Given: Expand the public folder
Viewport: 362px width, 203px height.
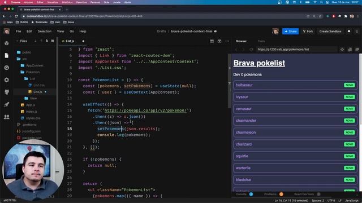Looking at the screenshot, I should pyautogui.click(x=24, y=52).
